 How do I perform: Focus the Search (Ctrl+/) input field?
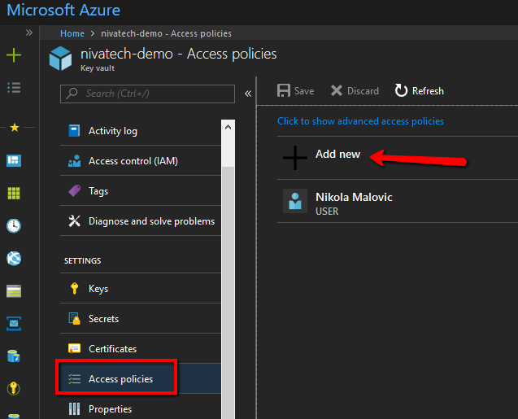[x=147, y=94]
